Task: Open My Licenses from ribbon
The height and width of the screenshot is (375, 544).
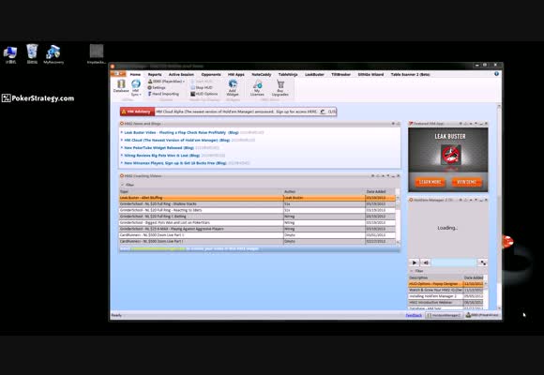Action: tap(257, 87)
